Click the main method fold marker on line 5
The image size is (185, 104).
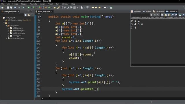point(40,17)
